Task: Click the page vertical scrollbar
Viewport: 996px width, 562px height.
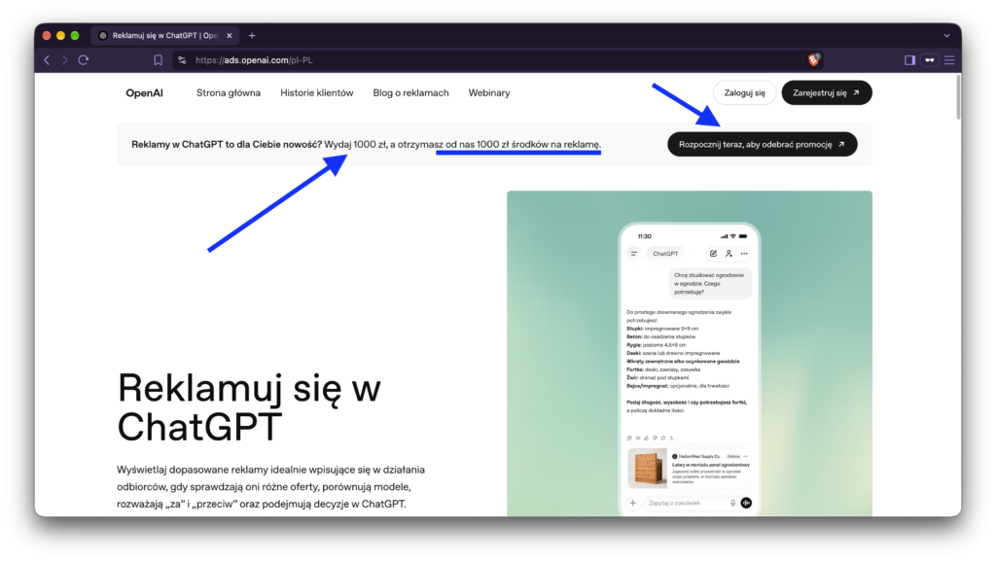Action: [957, 97]
